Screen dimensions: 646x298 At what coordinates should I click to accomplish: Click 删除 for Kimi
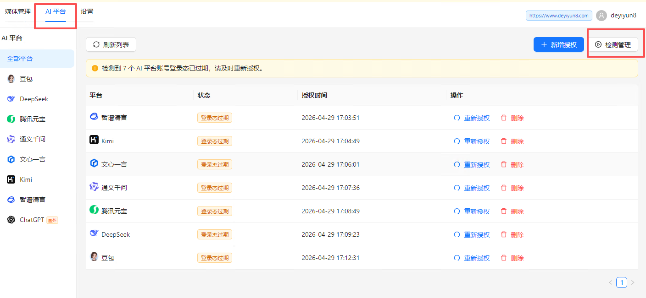[517, 141]
